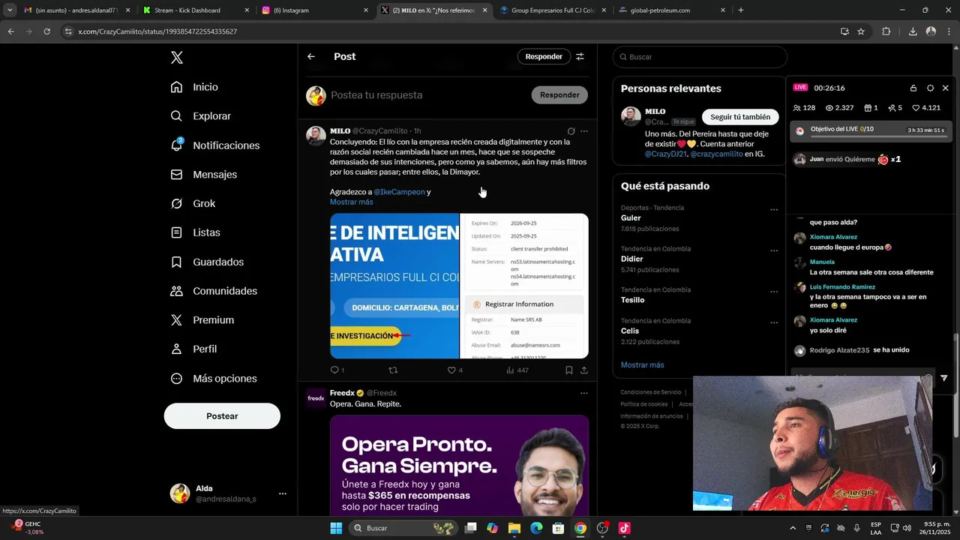Click the Postear button
960x540 pixels.
tap(222, 416)
